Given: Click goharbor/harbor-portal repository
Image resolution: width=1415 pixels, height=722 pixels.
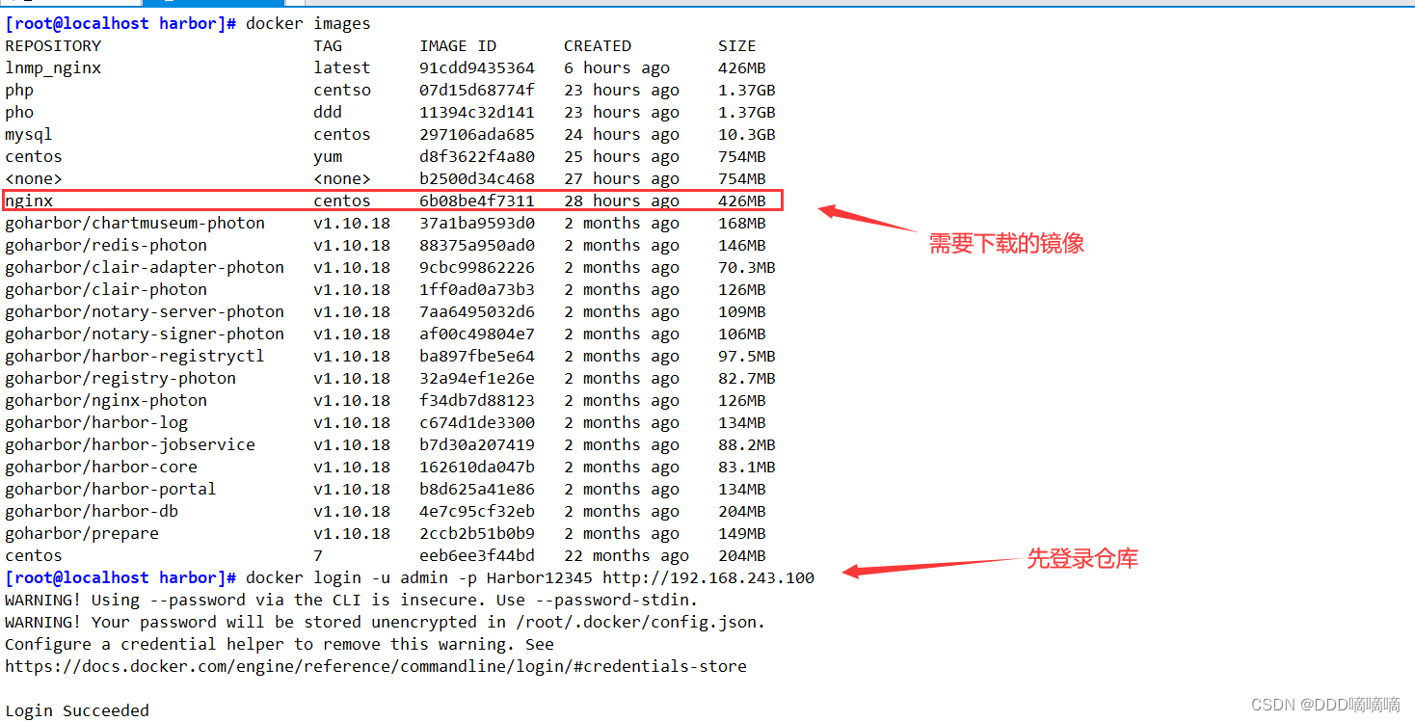Looking at the screenshot, I should [x=111, y=489].
